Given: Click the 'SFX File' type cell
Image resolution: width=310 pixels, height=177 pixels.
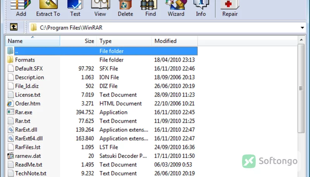Looking at the screenshot, I should [x=109, y=68].
